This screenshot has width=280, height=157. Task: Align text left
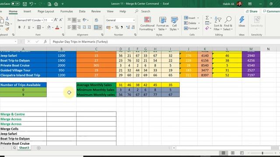(69, 27)
